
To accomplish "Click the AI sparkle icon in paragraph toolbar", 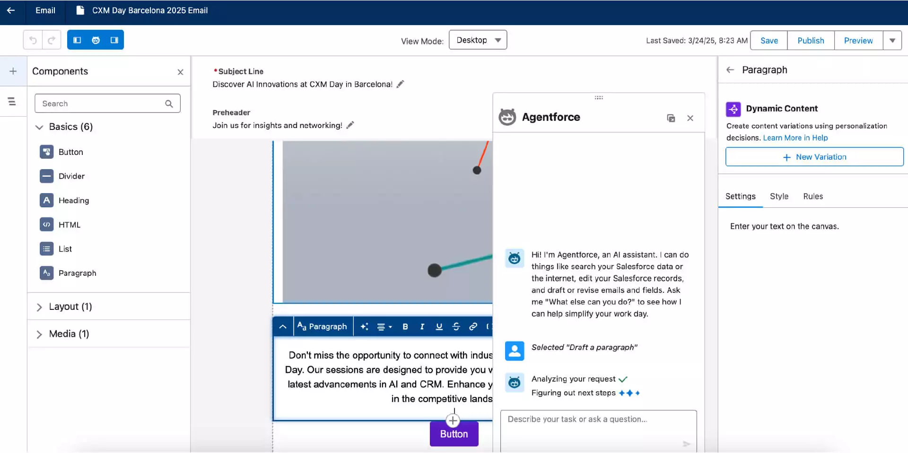I will pyautogui.click(x=364, y=326).
